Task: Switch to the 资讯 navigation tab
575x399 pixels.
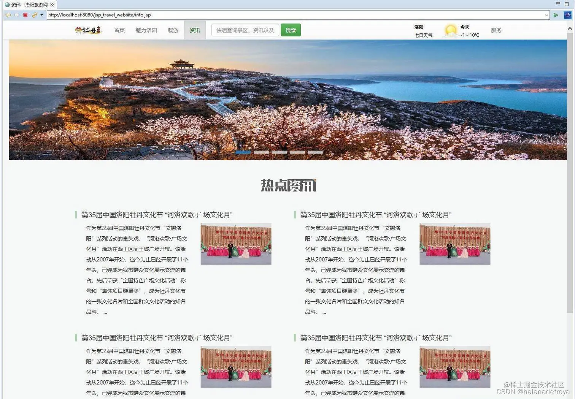Action: coord(195,30)
